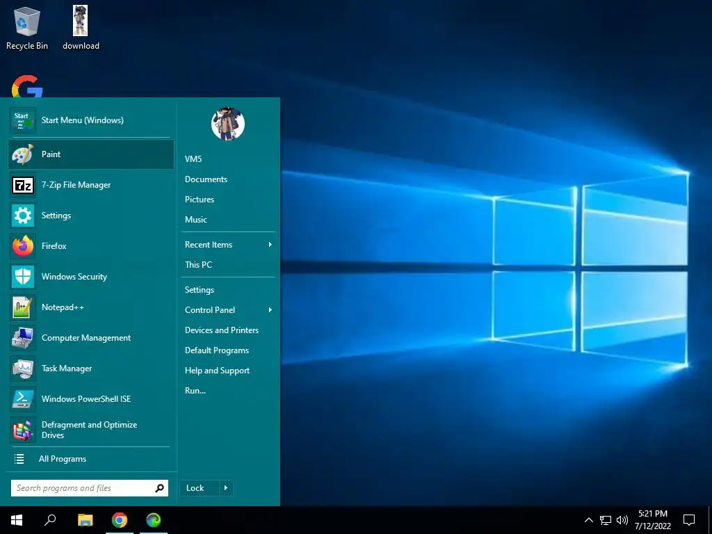Launch the Notepad++ icon
Screen dimensions: 712x534
tap(23, 307)
